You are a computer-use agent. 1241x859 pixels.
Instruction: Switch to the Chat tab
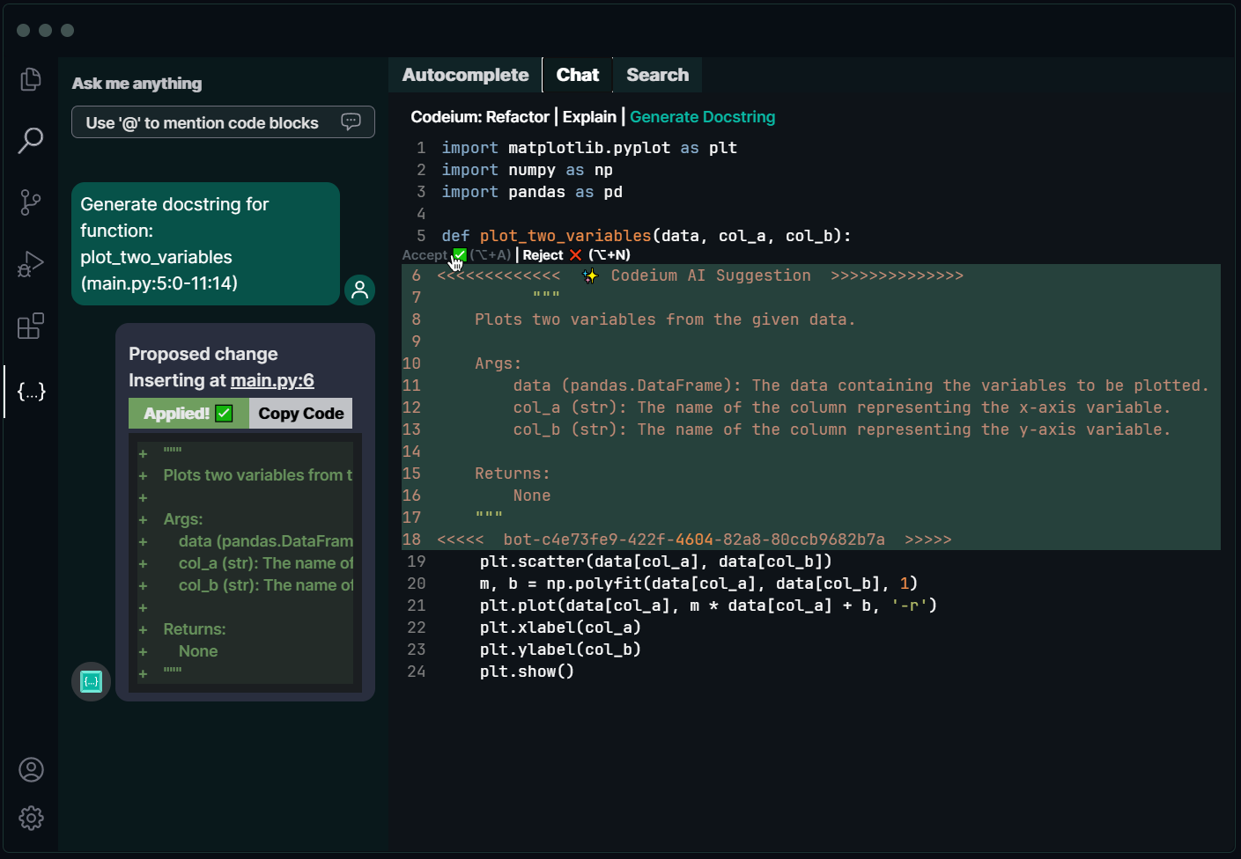(x=577, y=75)
